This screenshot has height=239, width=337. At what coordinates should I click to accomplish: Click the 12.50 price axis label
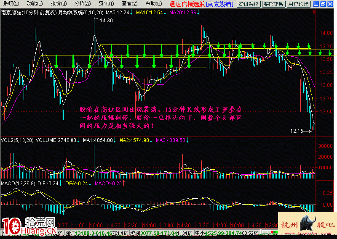tap(326, 112)
